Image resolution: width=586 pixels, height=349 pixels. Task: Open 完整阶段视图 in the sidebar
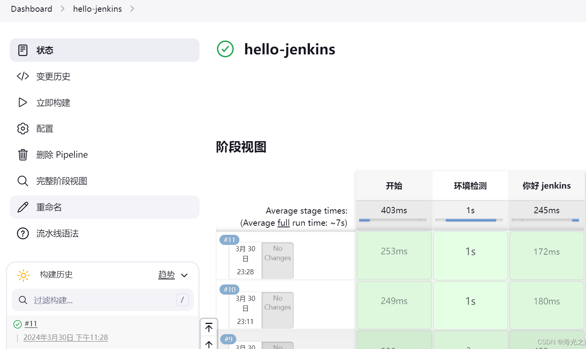(x=104, y=181)
